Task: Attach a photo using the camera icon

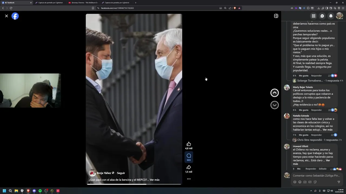Action: (305, 182)
